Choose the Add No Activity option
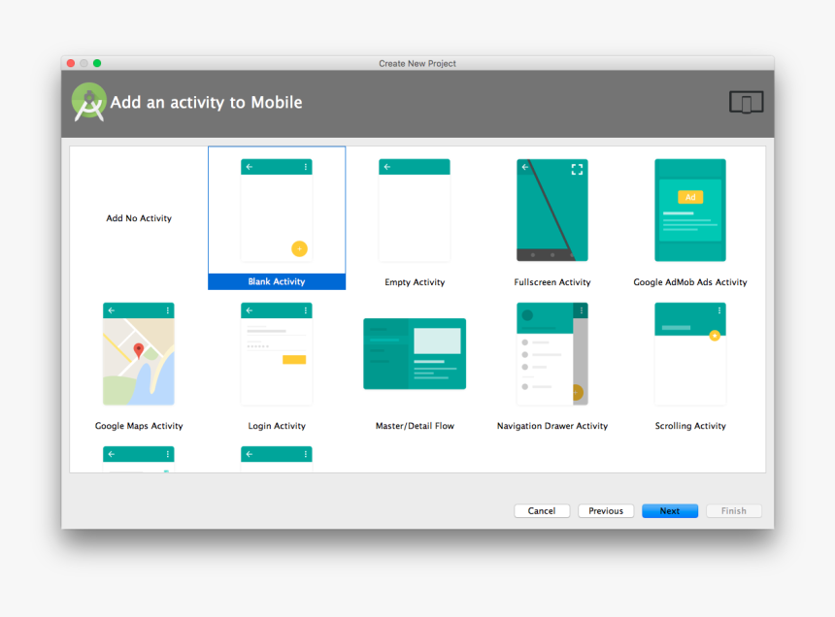 (x=138, y=217)
